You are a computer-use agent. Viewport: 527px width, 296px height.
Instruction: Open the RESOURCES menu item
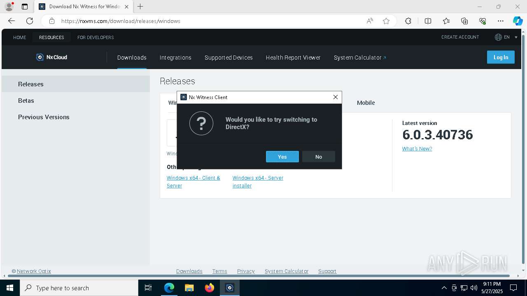(51, 37)
